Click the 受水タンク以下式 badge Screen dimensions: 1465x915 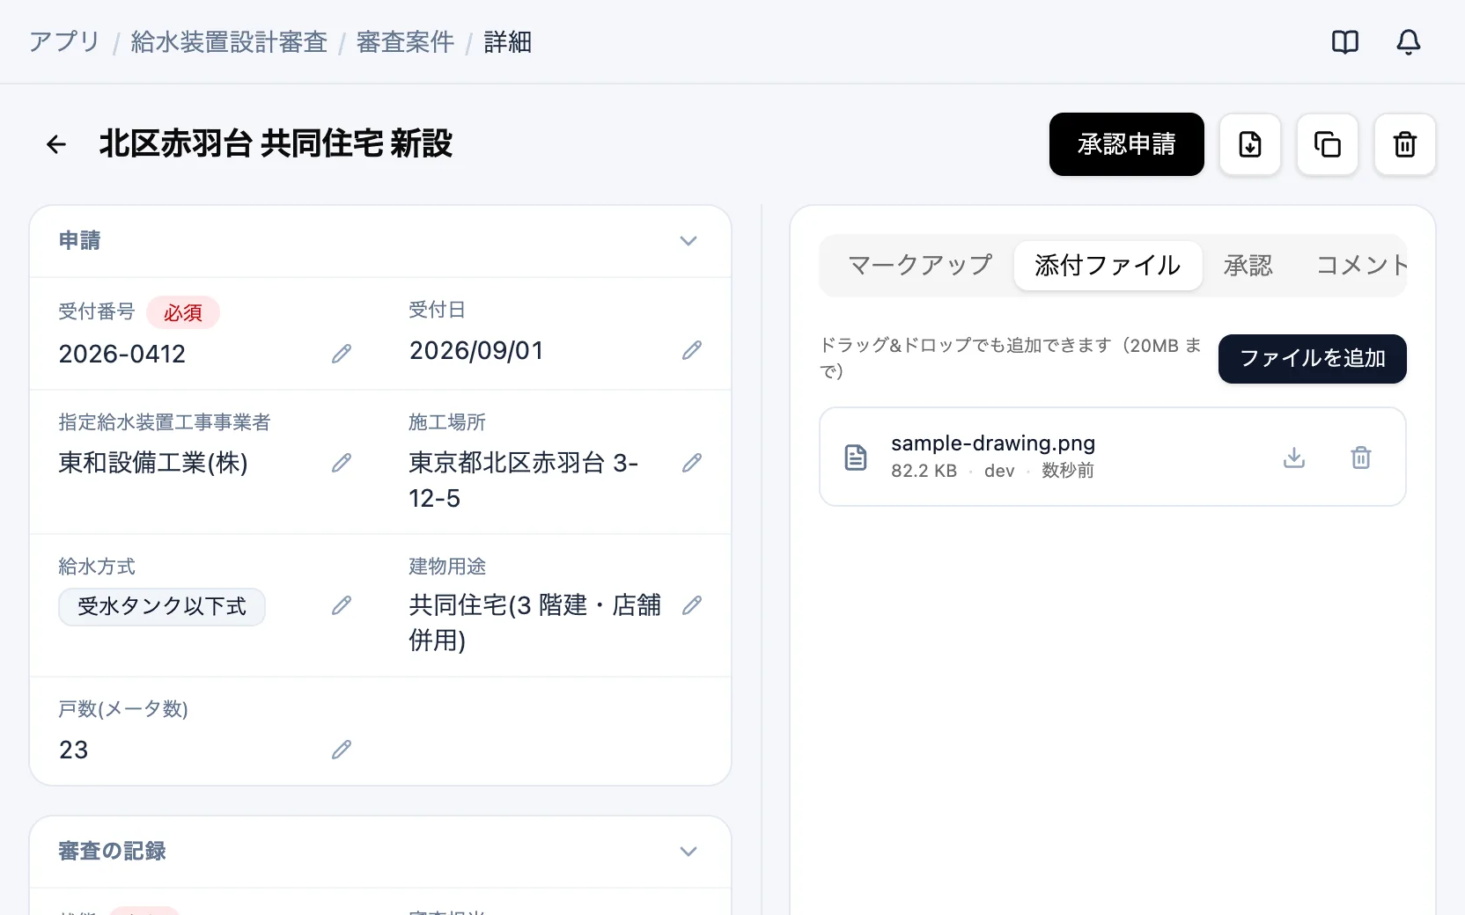(162, 607)
